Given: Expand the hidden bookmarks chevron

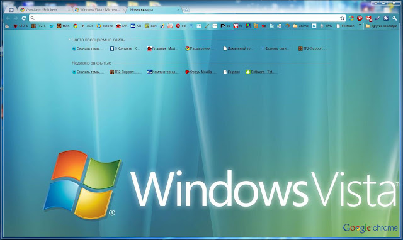Looking at the screenshot, I should pos(360,25).
